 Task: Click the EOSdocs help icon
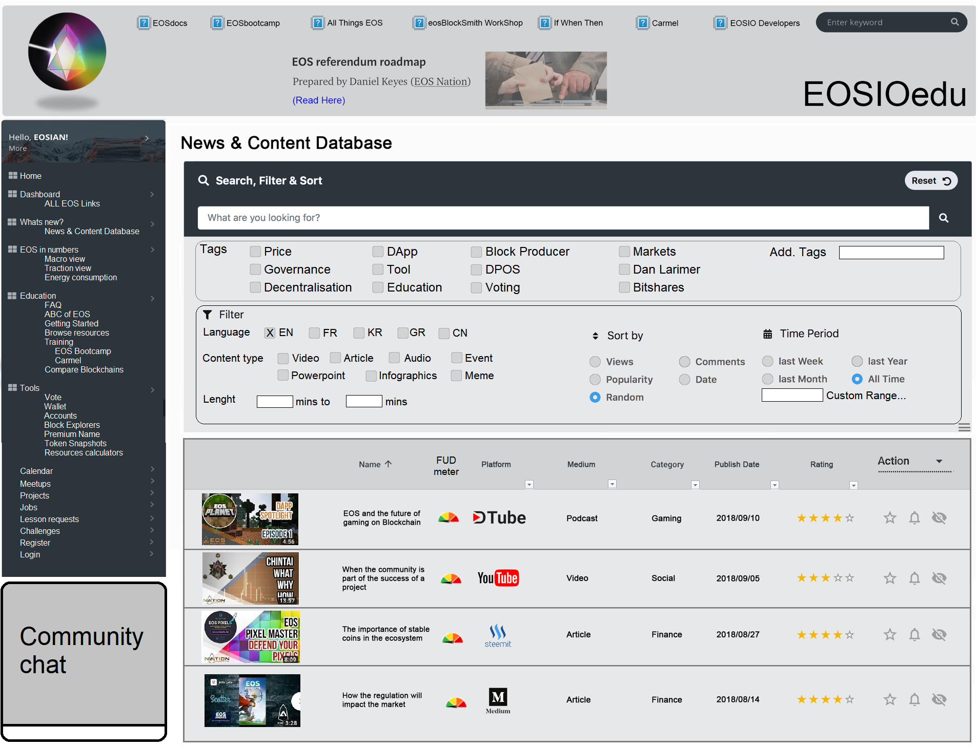144,23
